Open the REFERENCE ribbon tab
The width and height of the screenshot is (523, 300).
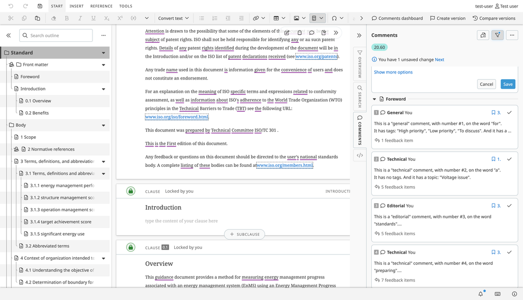[102, 6]
